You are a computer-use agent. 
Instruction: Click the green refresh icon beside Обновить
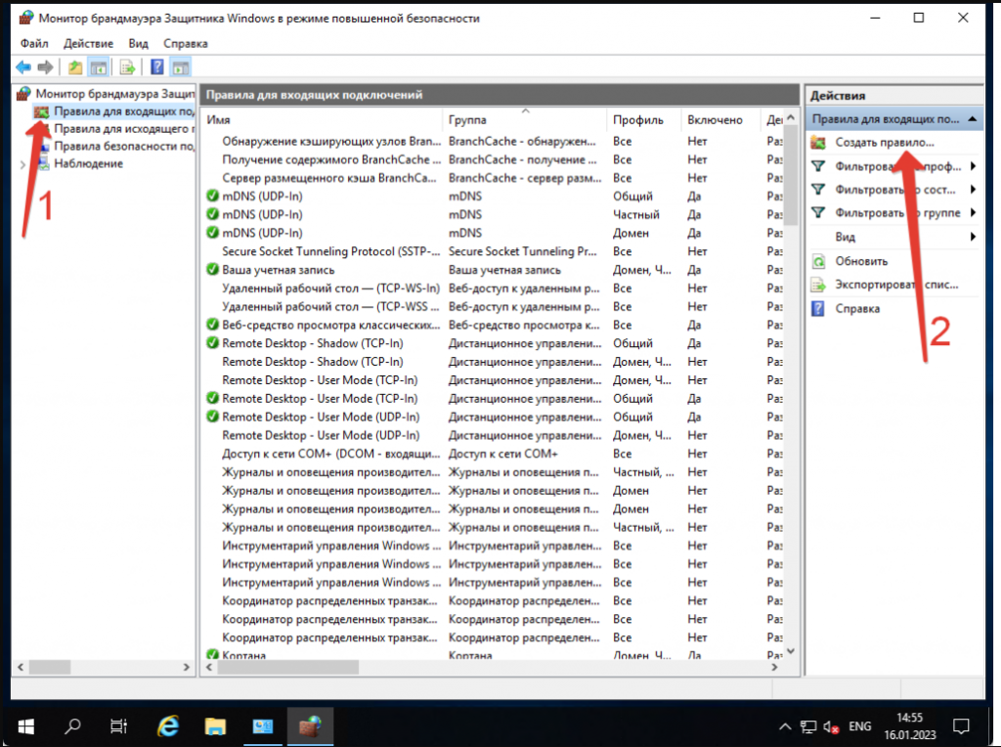[x=818, y=261]
